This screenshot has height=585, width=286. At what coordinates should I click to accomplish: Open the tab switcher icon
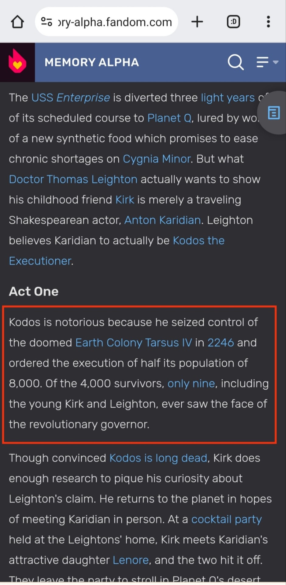[233, 22]
